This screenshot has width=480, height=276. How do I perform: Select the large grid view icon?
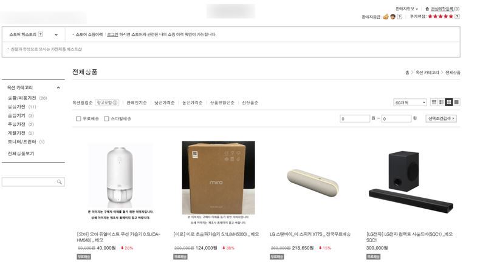449,102
